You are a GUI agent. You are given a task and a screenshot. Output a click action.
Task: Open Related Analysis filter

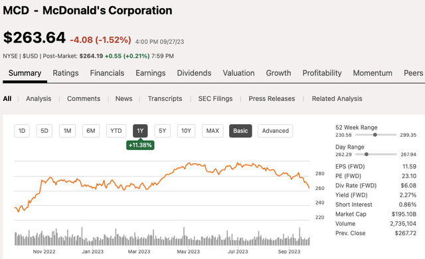tap(337, 98)
